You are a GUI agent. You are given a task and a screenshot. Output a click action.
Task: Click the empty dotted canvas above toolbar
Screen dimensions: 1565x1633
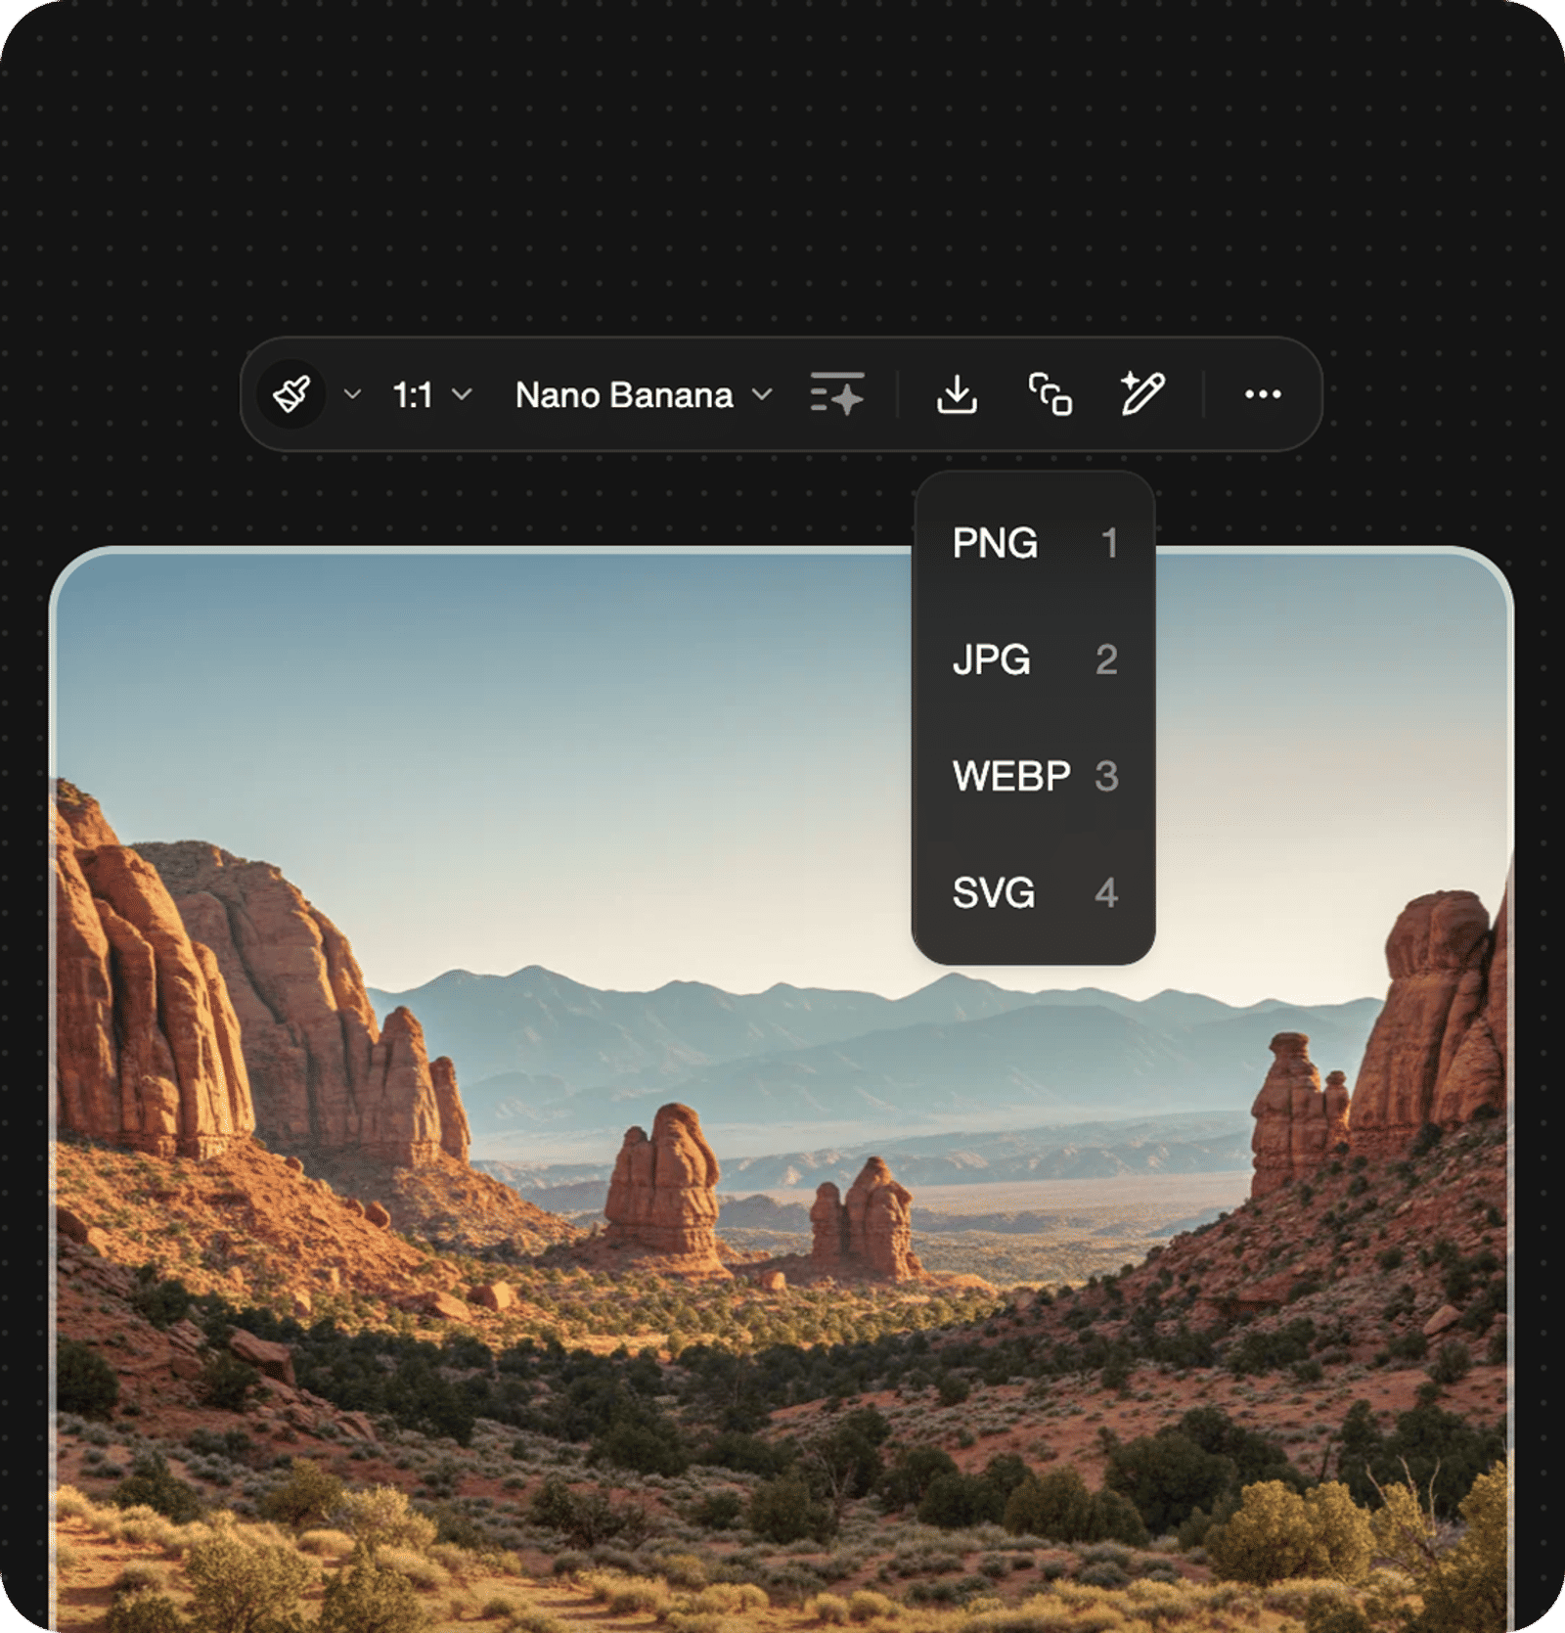[x=782, y=166]
